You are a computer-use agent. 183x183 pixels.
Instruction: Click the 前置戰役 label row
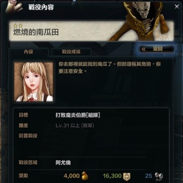(28, 136)
